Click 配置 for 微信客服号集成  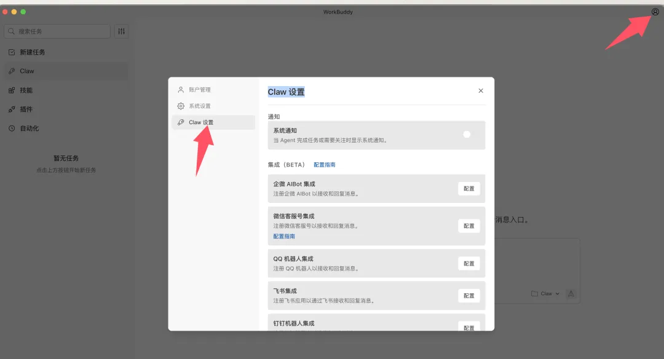(x=468, y=226)
